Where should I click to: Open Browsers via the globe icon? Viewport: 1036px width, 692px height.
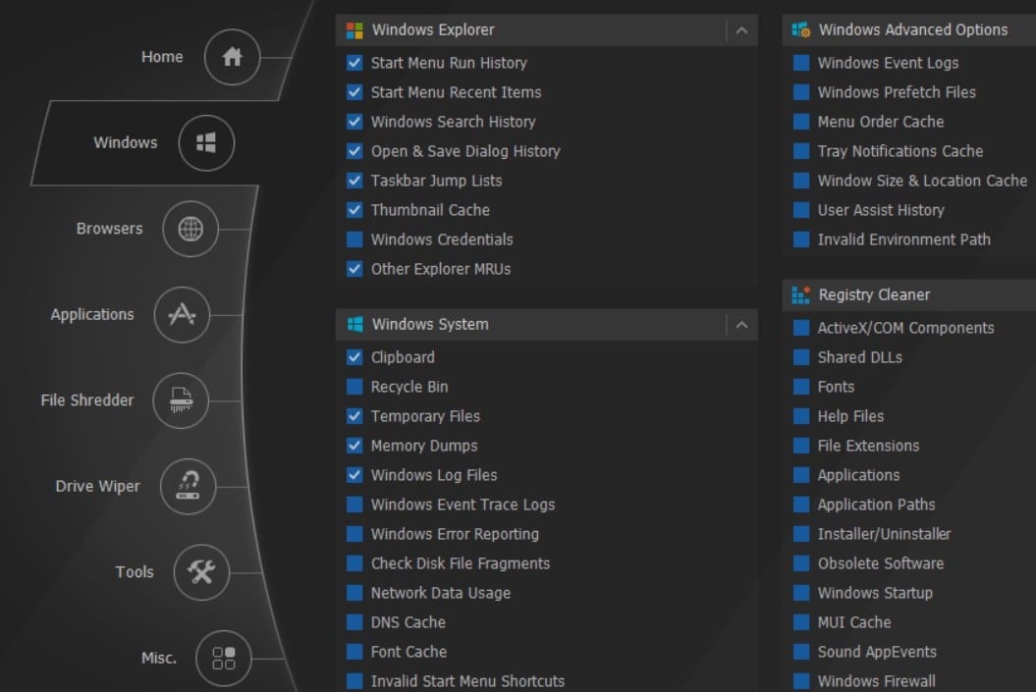[191, 229]
